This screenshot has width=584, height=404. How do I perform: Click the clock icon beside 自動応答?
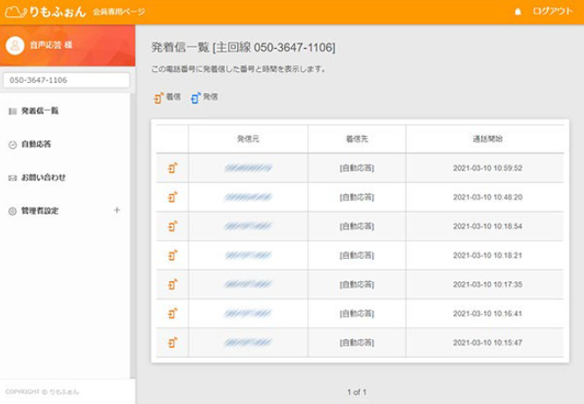click(13, 144)
